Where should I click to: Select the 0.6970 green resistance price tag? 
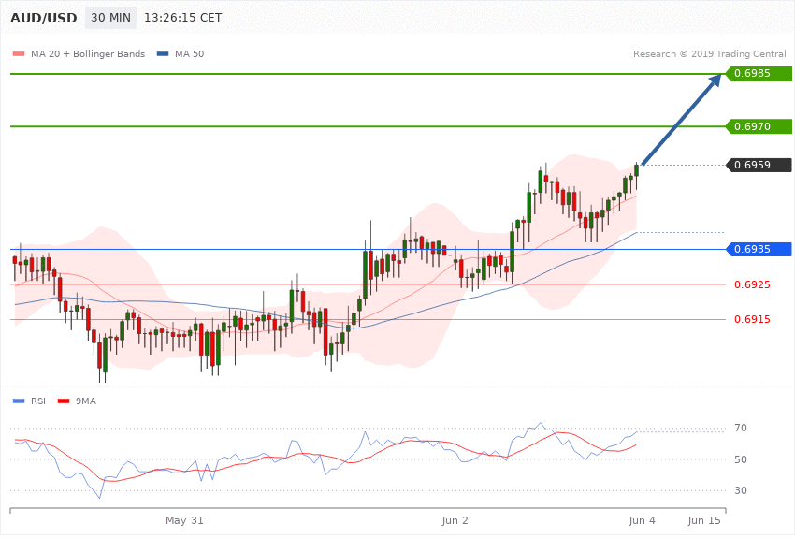[759, 126]
